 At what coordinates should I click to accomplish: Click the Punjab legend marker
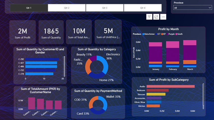(168, 34)
